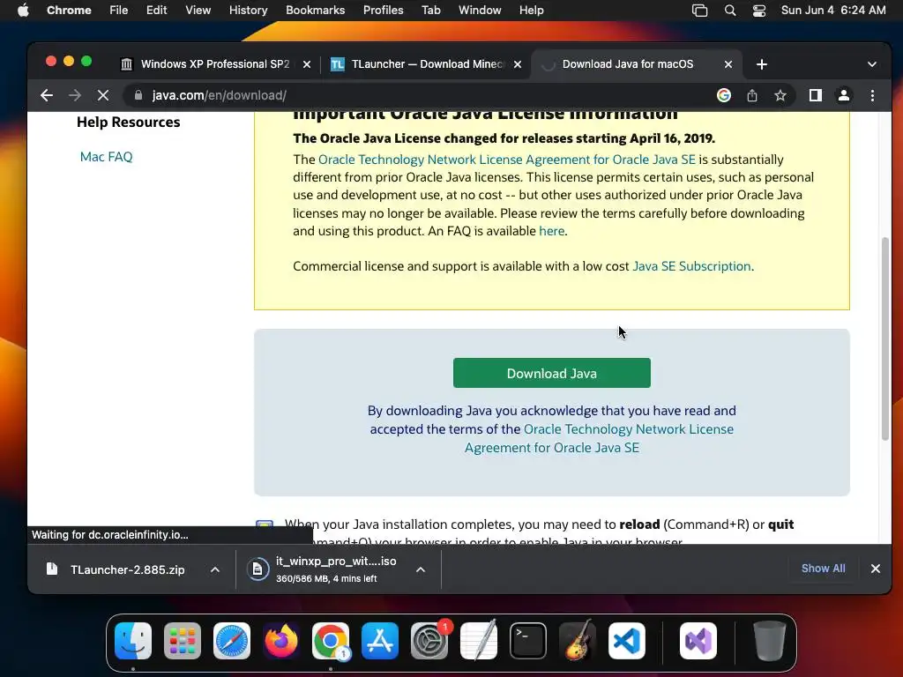Open Chrome profile avatar
This screenshot has height=677, width=903.
pyautogui.click(x=844, y=95)
